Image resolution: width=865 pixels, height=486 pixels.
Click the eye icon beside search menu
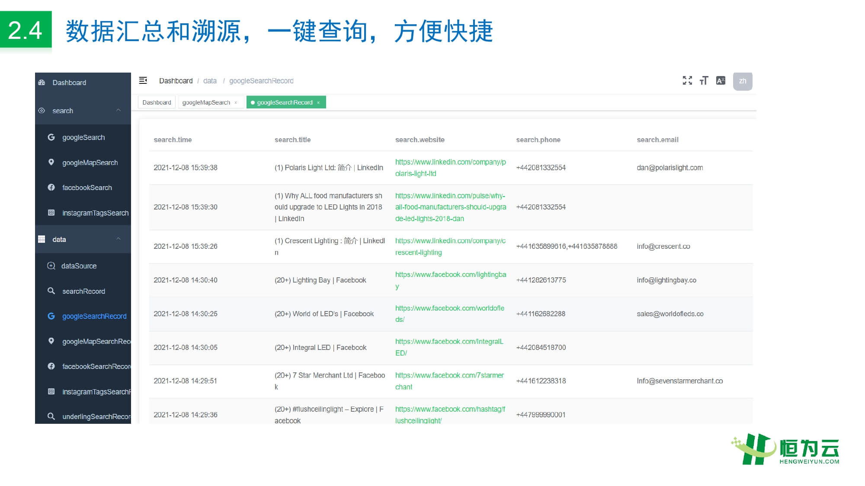[x=42, y=111]
